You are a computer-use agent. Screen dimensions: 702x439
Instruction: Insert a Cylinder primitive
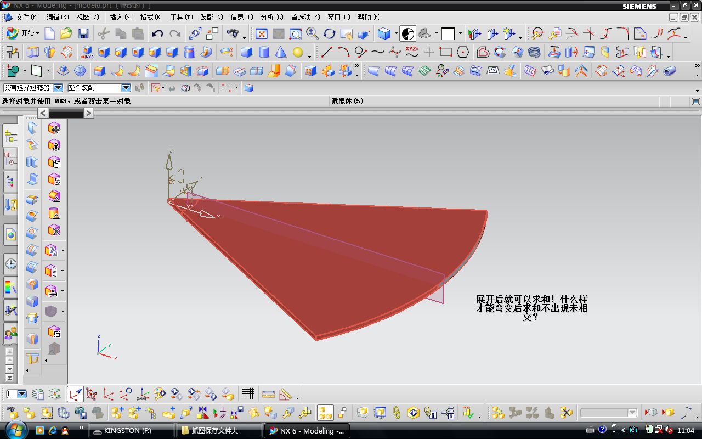coord(264,53)
